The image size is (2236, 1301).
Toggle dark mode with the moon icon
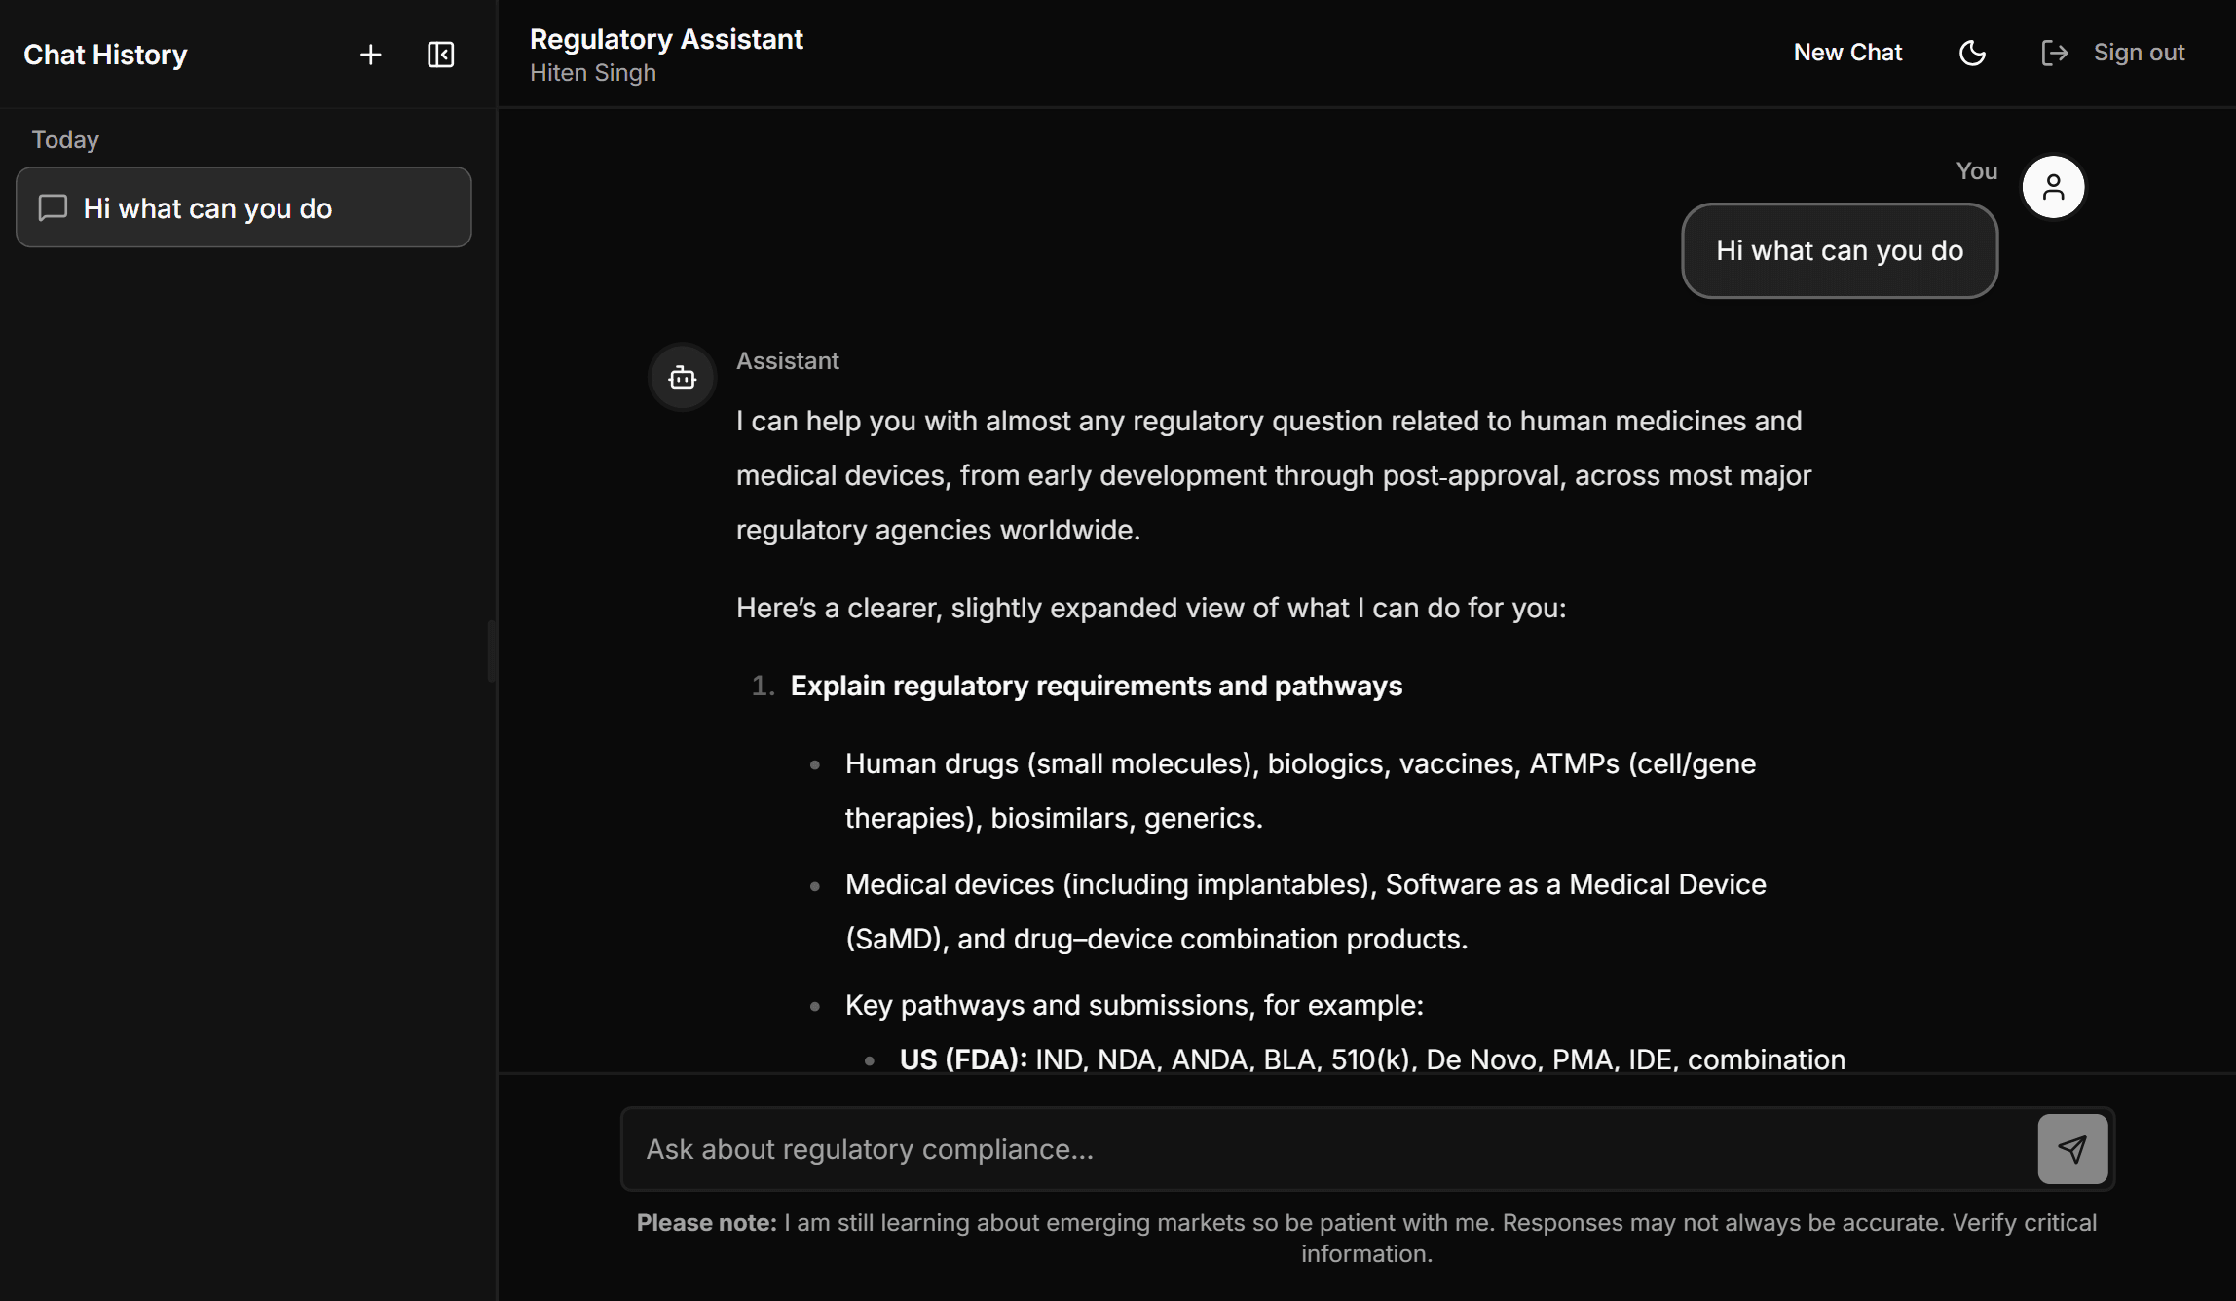point(1972,53)
